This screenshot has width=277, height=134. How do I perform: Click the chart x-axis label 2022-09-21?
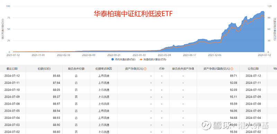coord(114,55)
